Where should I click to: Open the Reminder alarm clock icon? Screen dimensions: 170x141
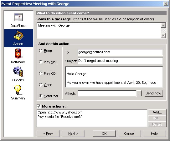[x=18, y=53]
